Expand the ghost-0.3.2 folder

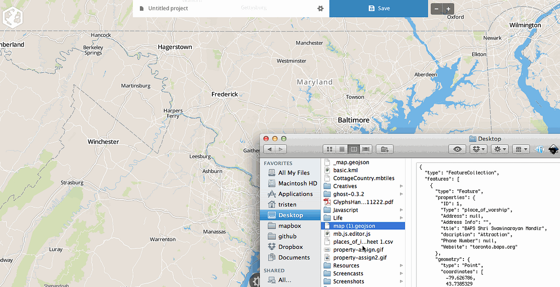point(402,194)
